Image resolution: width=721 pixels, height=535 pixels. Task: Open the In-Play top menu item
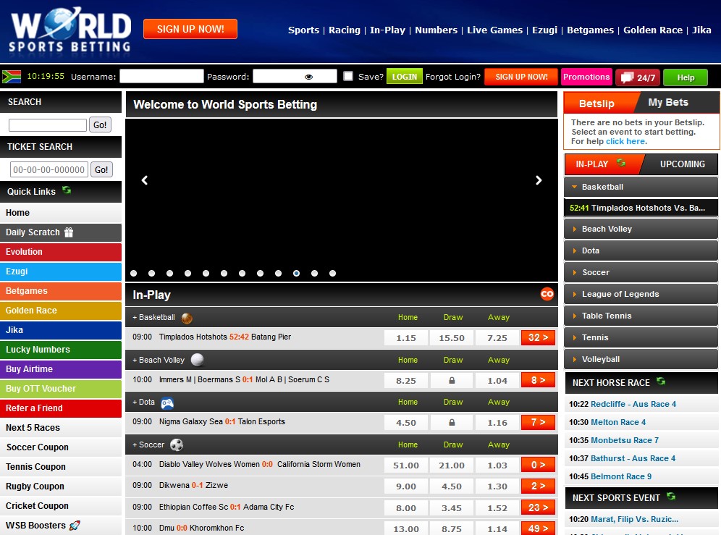coord(387,30)
